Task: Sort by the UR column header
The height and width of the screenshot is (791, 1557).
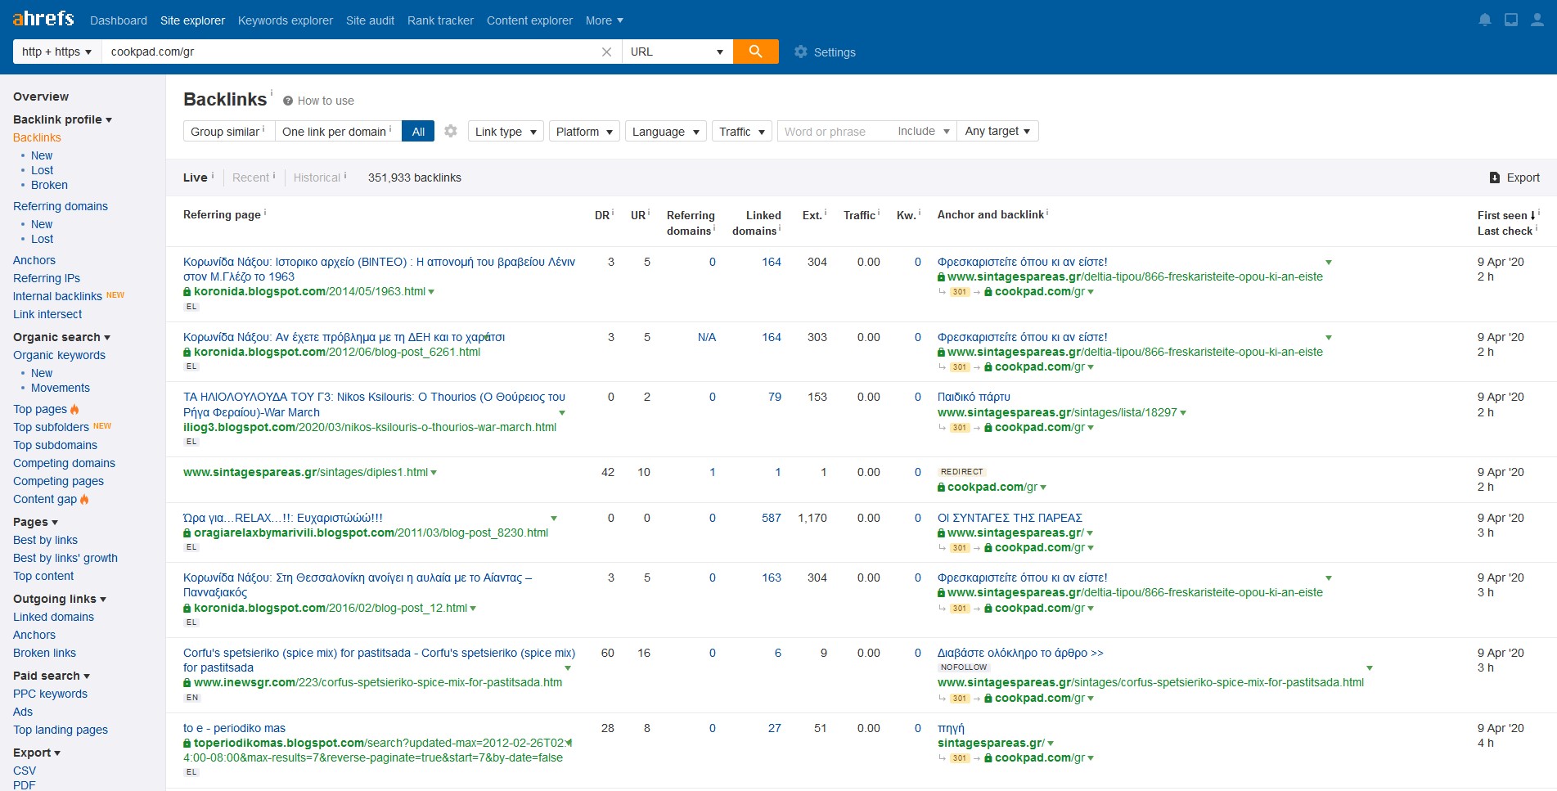Action: (x=638, y=215)
